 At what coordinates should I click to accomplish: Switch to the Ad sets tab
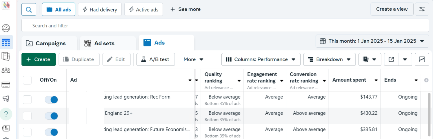[108, 43]
